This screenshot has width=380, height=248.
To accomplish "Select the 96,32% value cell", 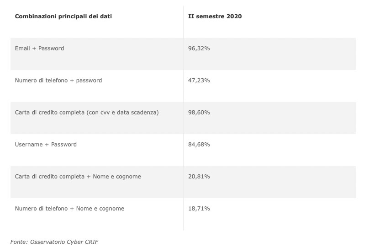I will pyautogui.click(x=199, y=49).
